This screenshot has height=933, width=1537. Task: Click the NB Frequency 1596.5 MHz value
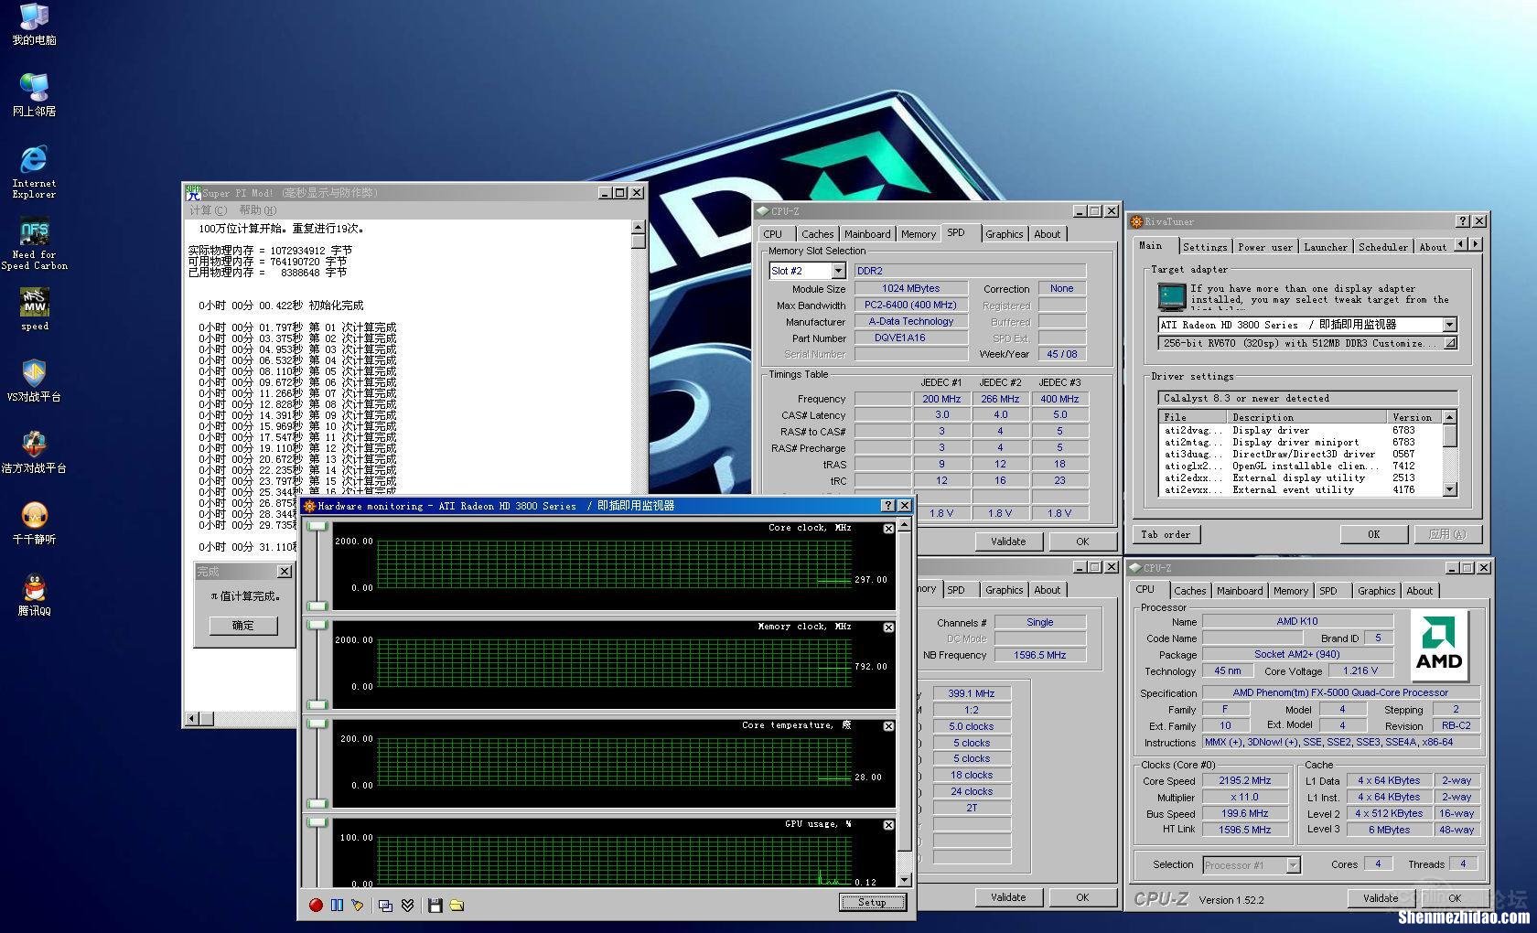(x=1039, y=655)
